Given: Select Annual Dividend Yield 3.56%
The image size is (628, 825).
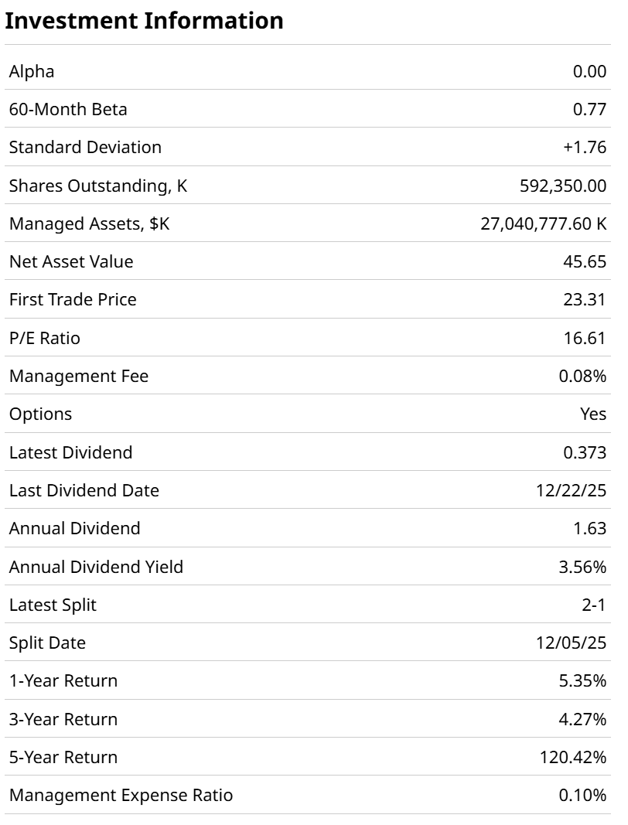Looking at the screenshot, I should point(582,567).
